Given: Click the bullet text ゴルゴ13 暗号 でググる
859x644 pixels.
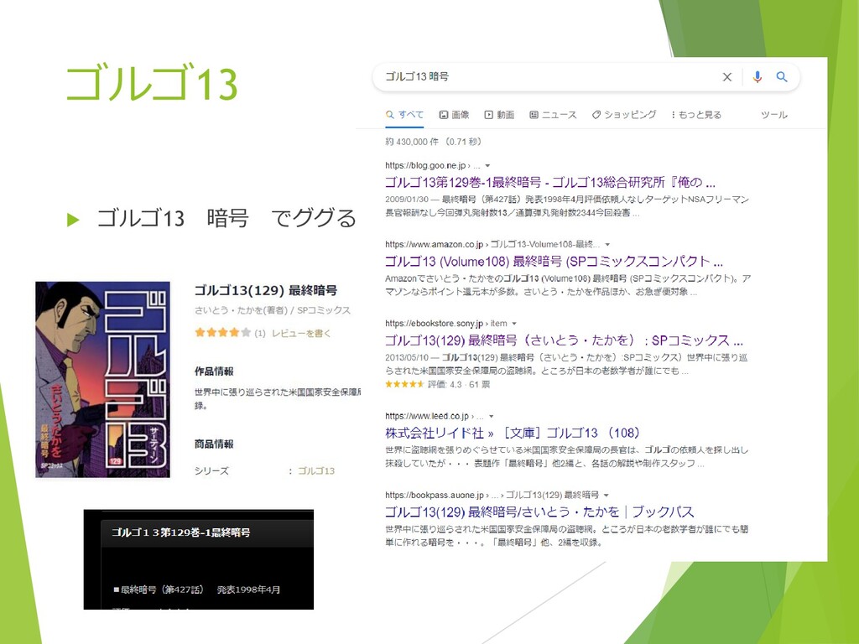Looking at the screenshot, I should [226, 218].
